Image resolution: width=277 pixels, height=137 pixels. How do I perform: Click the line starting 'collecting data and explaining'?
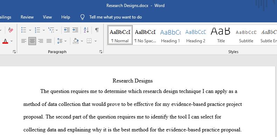(x=132, y=130)
